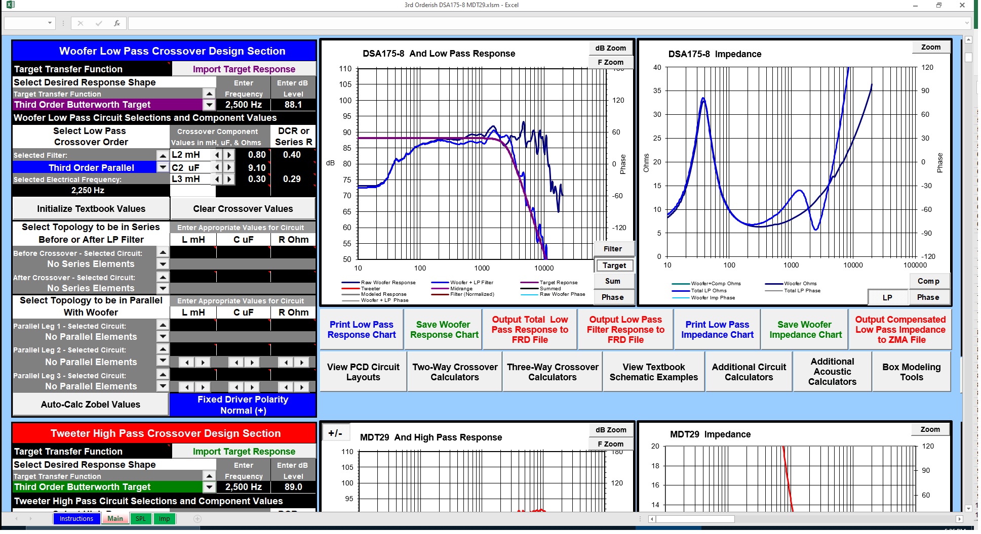Click Output Total Low Pass Response to FRD
The height and width of the screenshot is (534, 981).
click(x=530, y=330)
